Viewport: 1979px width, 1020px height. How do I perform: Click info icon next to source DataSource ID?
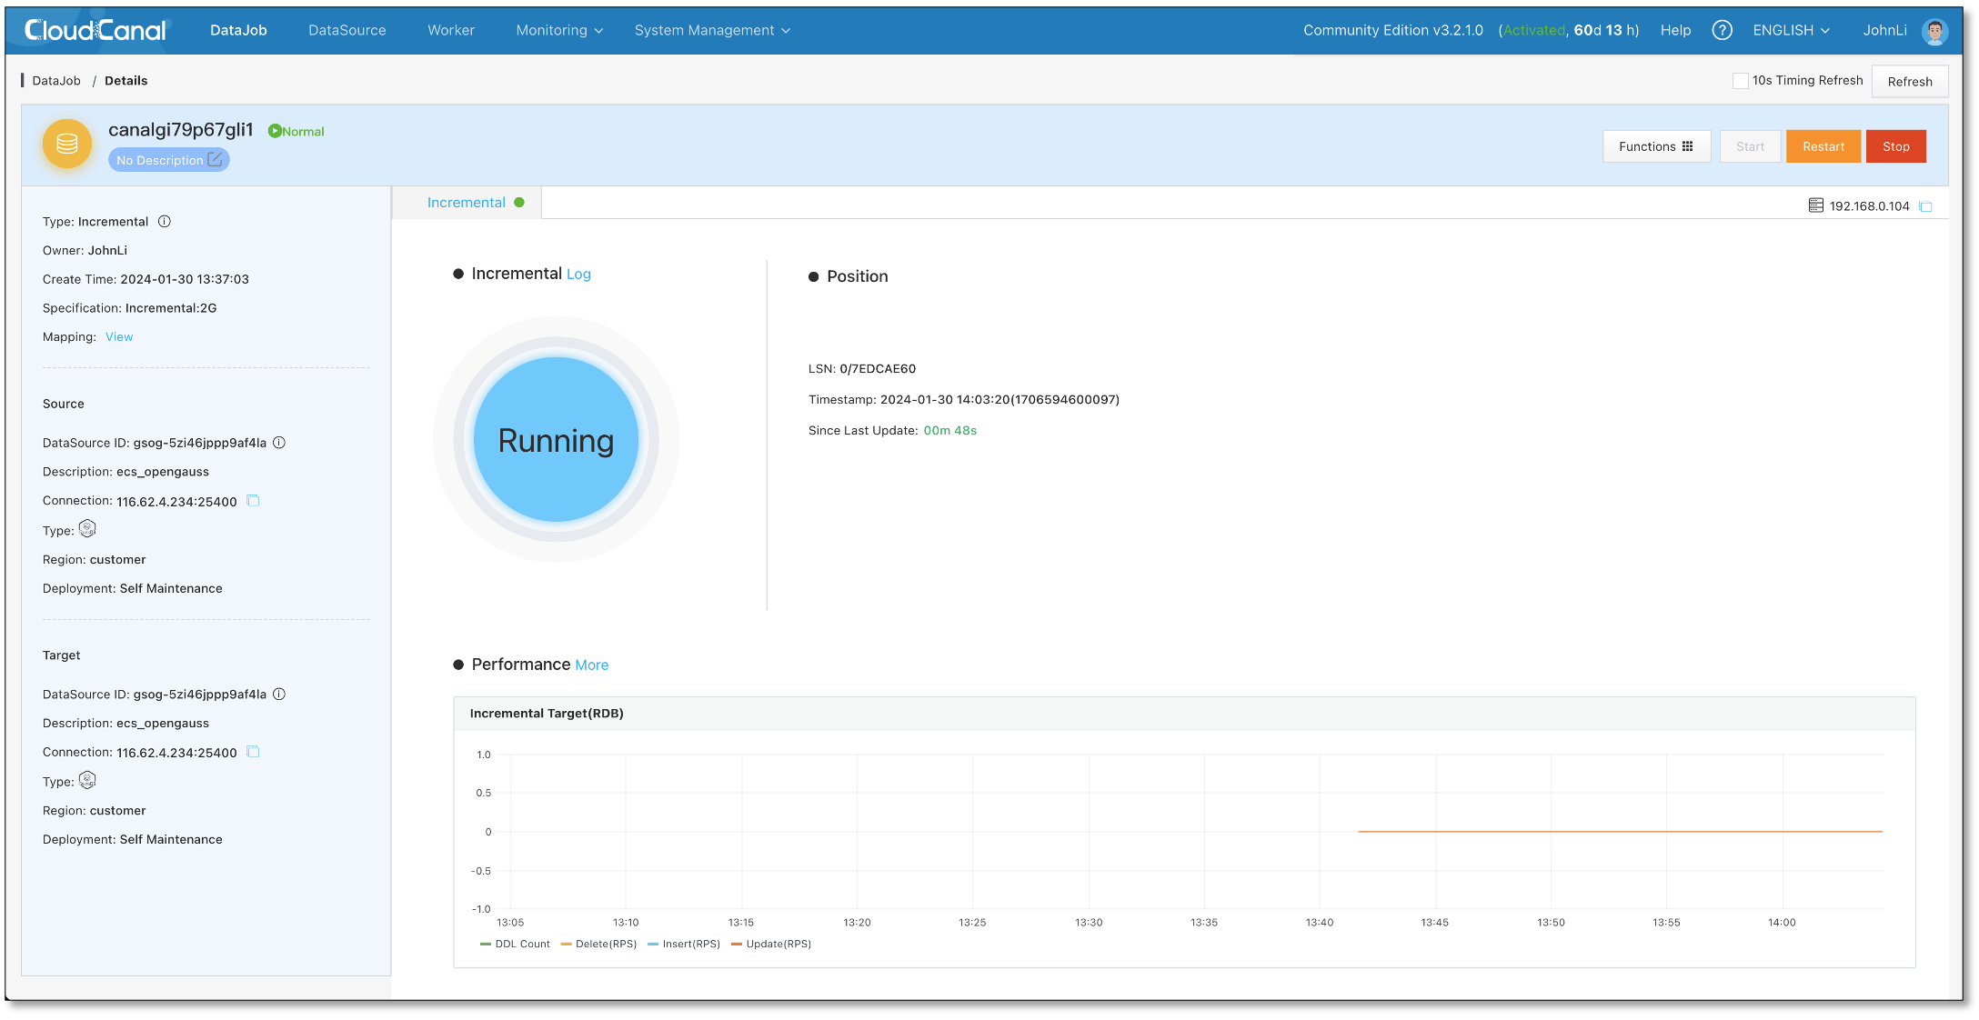coord(279,443)
